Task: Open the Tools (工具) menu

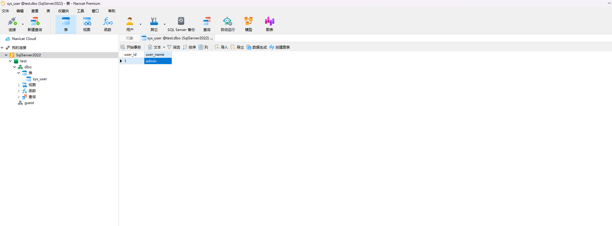Action: 80,11
